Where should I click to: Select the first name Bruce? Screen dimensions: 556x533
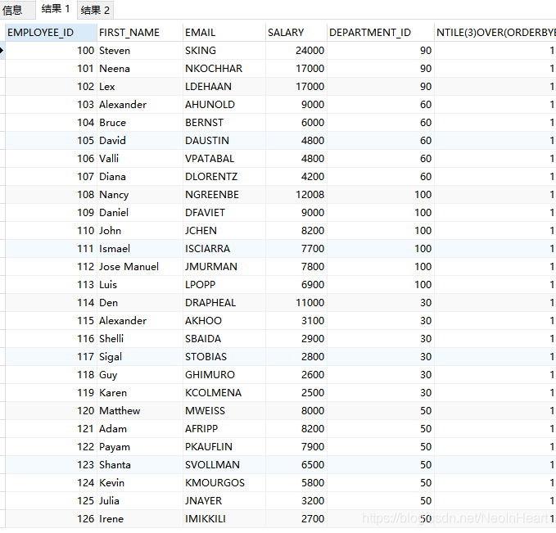(x=140, y=123)
